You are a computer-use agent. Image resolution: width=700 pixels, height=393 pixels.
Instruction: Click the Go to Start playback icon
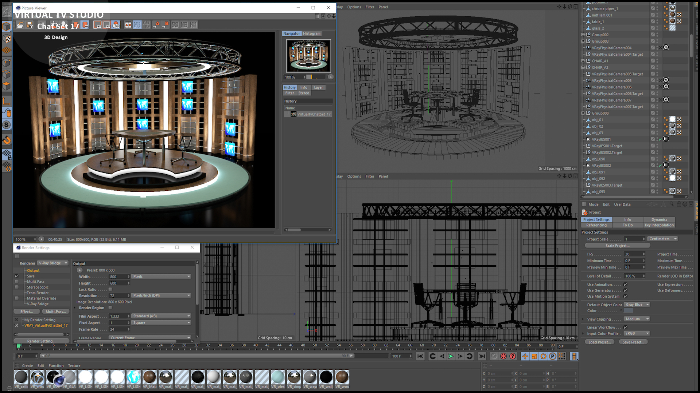tap(420, 356)
